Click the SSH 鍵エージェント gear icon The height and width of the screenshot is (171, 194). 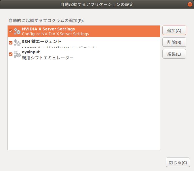click(x=17, y=43)
